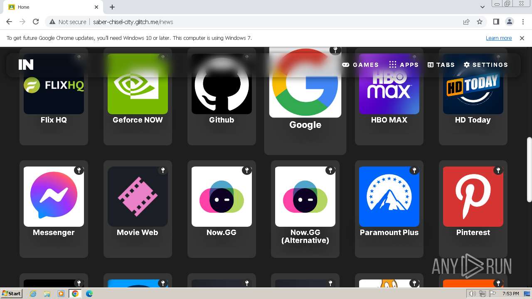Screen dimensions: 532x299
Task: Open the Chrome three-dot menu
Action: 523,22
